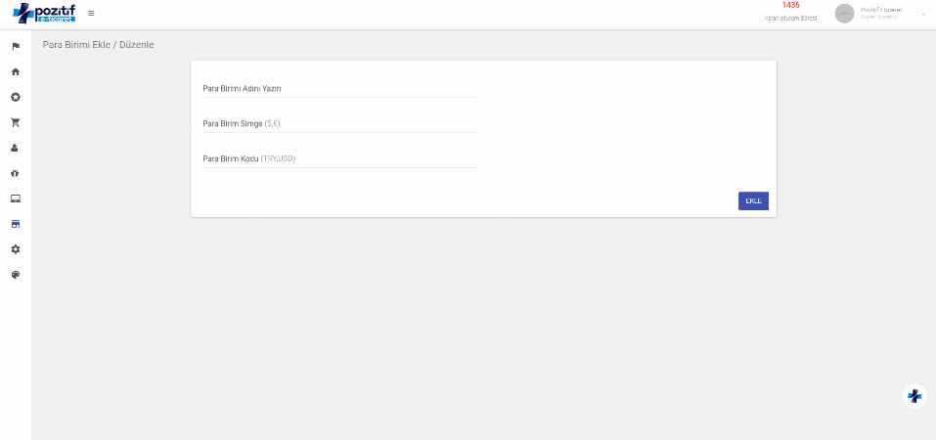Go to Home via the house icon
936x440 pixels.
point(16,72)
